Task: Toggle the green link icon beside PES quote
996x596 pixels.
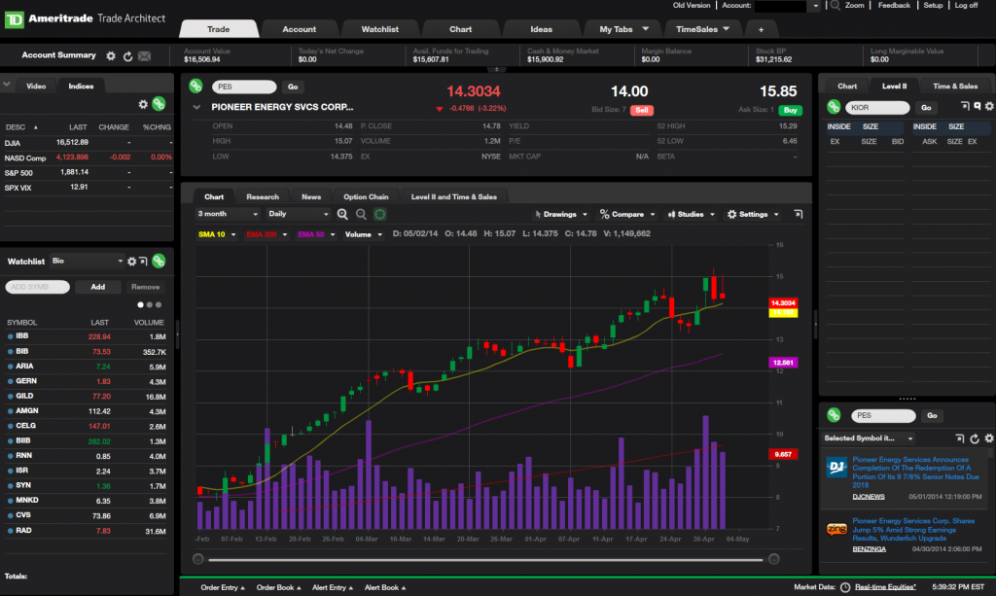Action: [x=195, y=87]
